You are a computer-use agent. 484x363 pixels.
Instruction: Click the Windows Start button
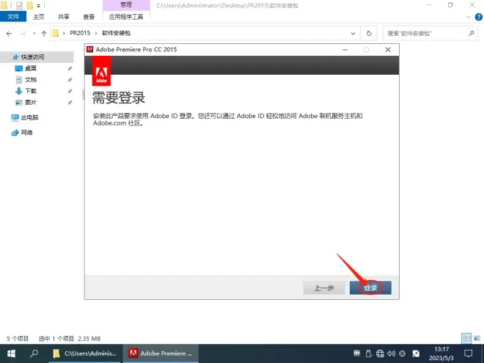[11, 353]
